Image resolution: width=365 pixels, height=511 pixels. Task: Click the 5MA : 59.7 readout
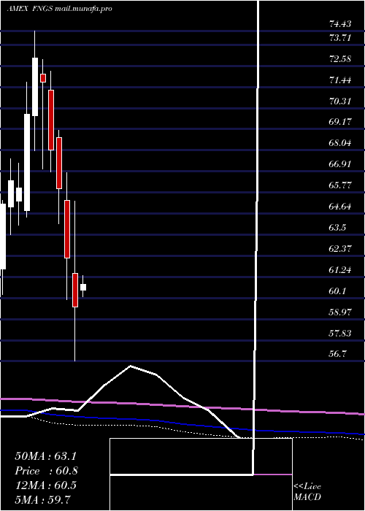(x=42, y=499)
